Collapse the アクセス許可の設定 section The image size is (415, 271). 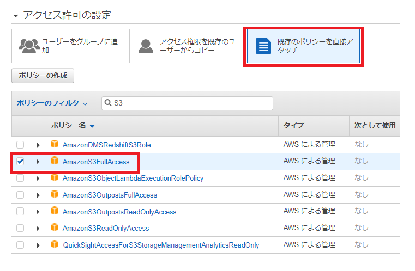(15, 15)
